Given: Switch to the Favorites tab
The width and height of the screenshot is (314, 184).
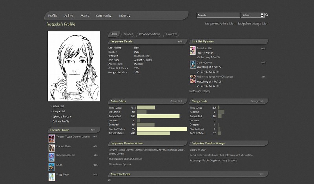Looking at the screenshot, I should tap(172, 34).
